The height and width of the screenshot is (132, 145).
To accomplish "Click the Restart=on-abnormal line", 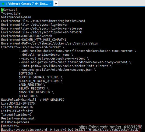I will pyautogui.click(x=18, y=118).
